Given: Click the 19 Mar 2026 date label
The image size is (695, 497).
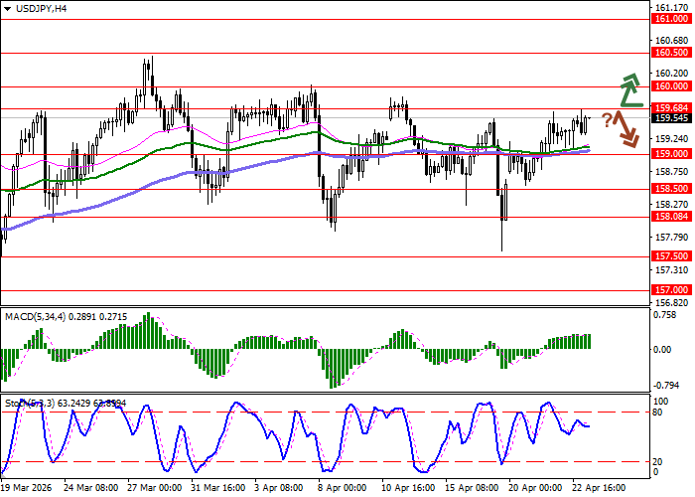Looking at the screenshot, I should pyautogui.click(x=27, y=488).
